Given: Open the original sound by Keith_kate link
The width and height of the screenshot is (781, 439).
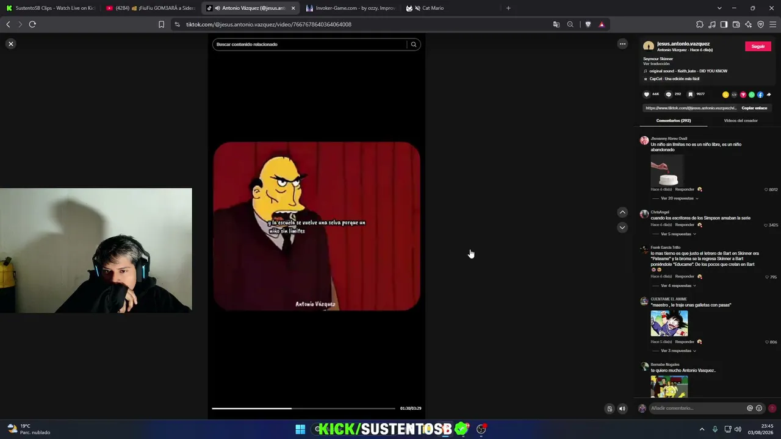Looking at the screenshot, I should tap(688, 71).
